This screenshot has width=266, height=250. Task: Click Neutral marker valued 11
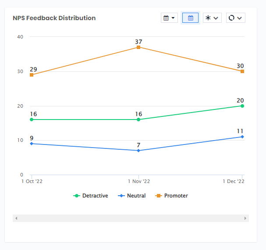click(x=242, y=137)
